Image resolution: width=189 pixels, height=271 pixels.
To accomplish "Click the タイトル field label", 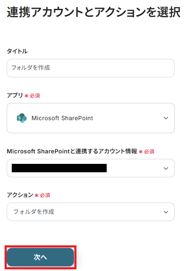I will click(x=17, y=51).
